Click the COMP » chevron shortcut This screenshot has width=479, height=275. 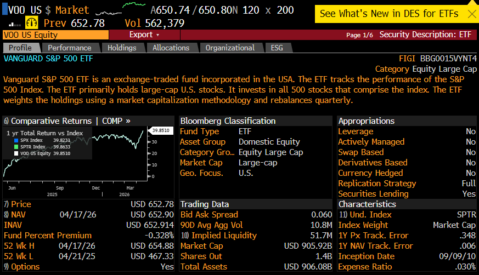tap(128, 121)
